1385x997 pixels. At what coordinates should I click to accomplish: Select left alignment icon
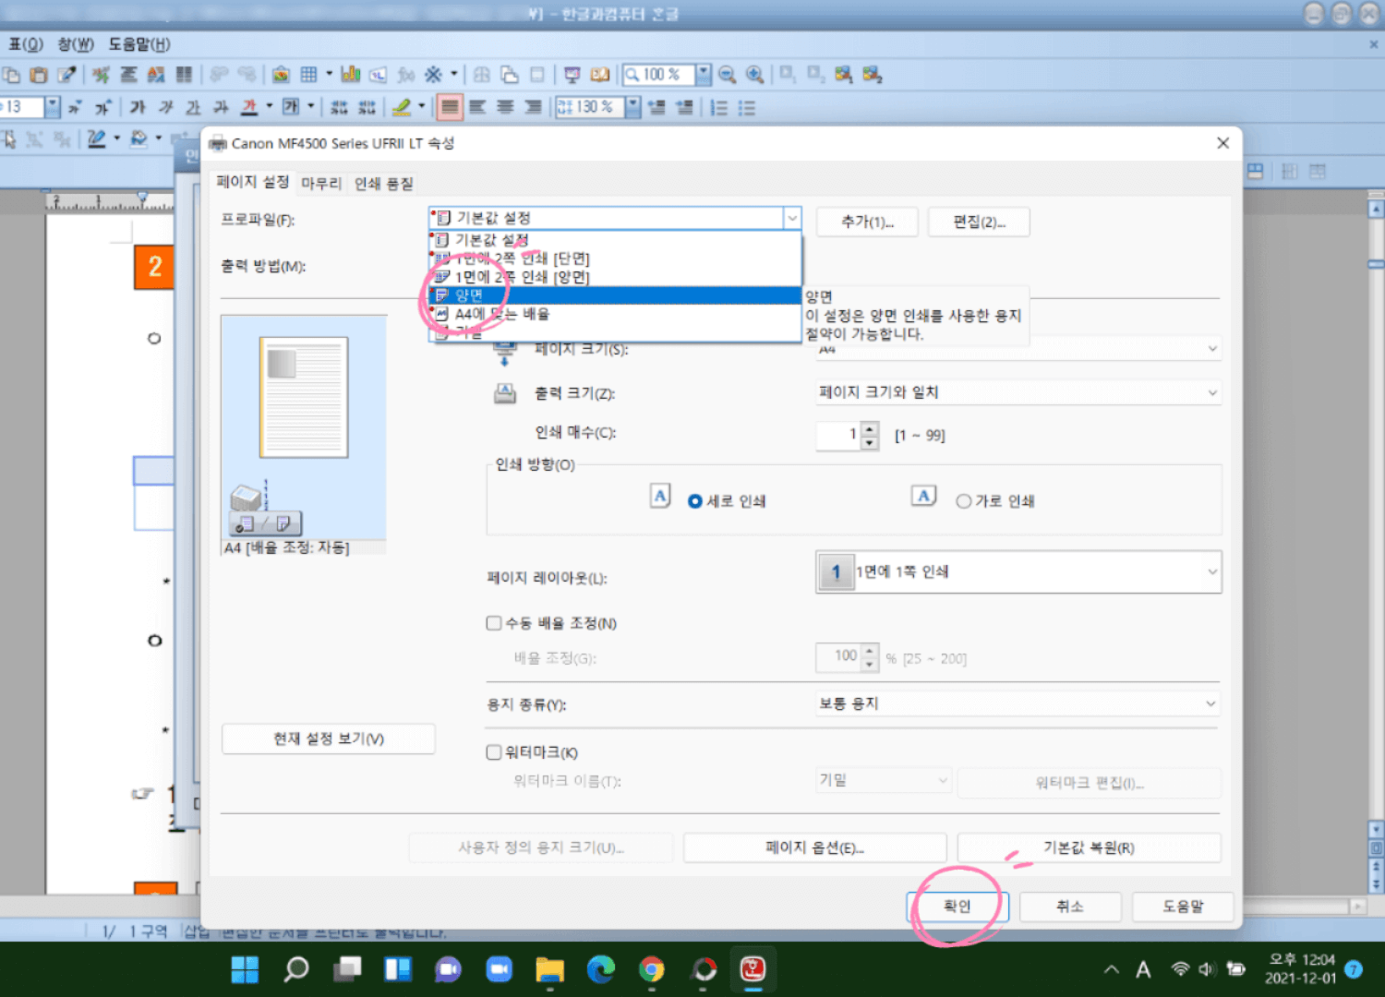coord(477,107)
